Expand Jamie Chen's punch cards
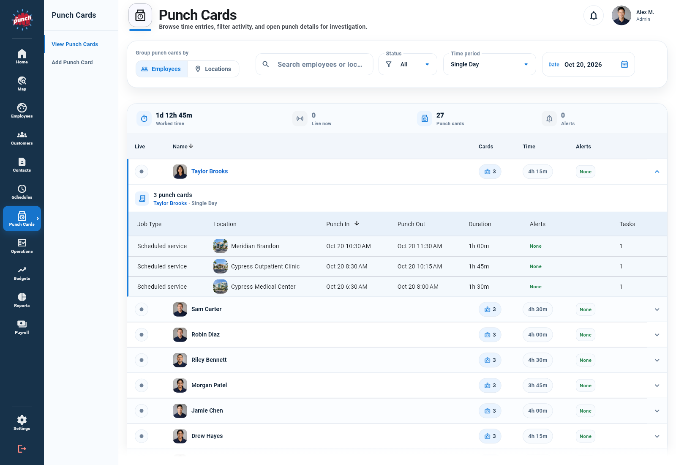The width and height of the screenshot is (676, 465). [657, 411]
